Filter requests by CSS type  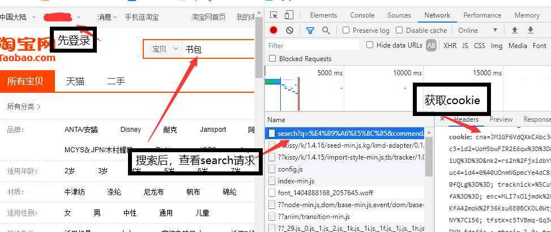tap(479, 46)
